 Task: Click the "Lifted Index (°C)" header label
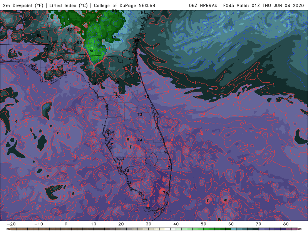click(x=69, y=6)
